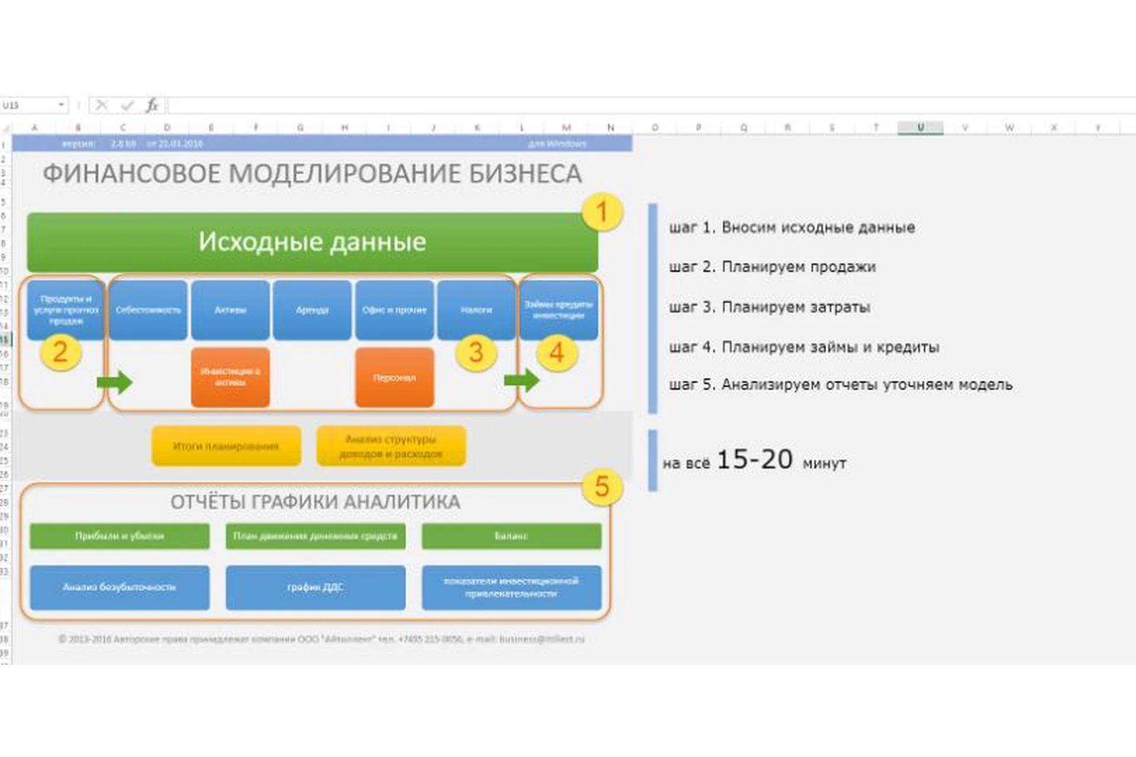The width and height of the screenshot is (1136, 757).
Task: Open Анализ структуры доходов и расходов
Action: coord(391,446)
